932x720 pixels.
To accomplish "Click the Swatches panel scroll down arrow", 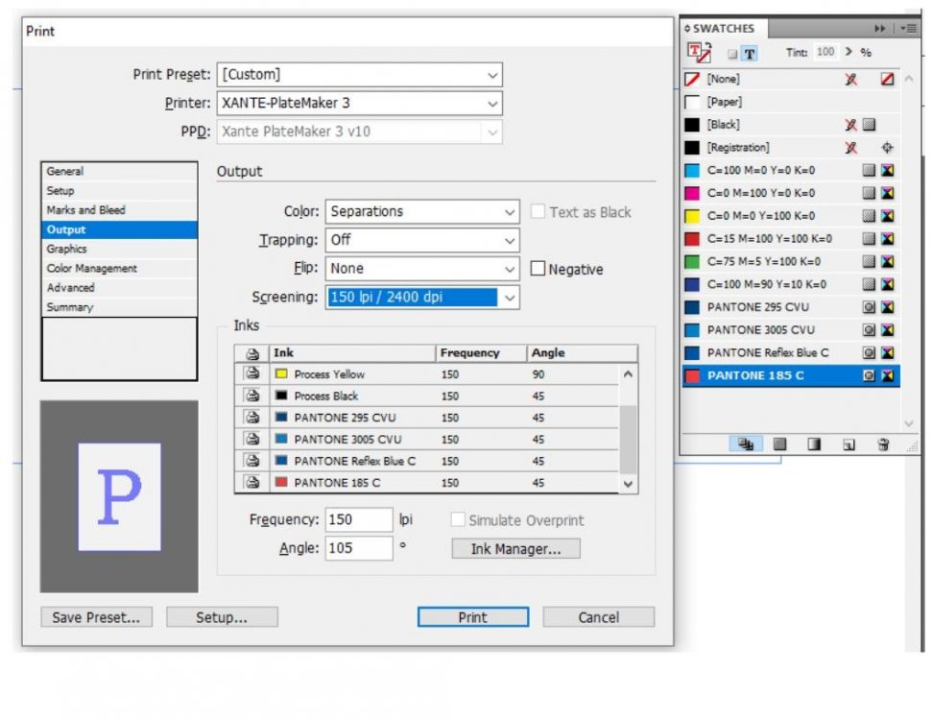I will (x=908, y=423).
